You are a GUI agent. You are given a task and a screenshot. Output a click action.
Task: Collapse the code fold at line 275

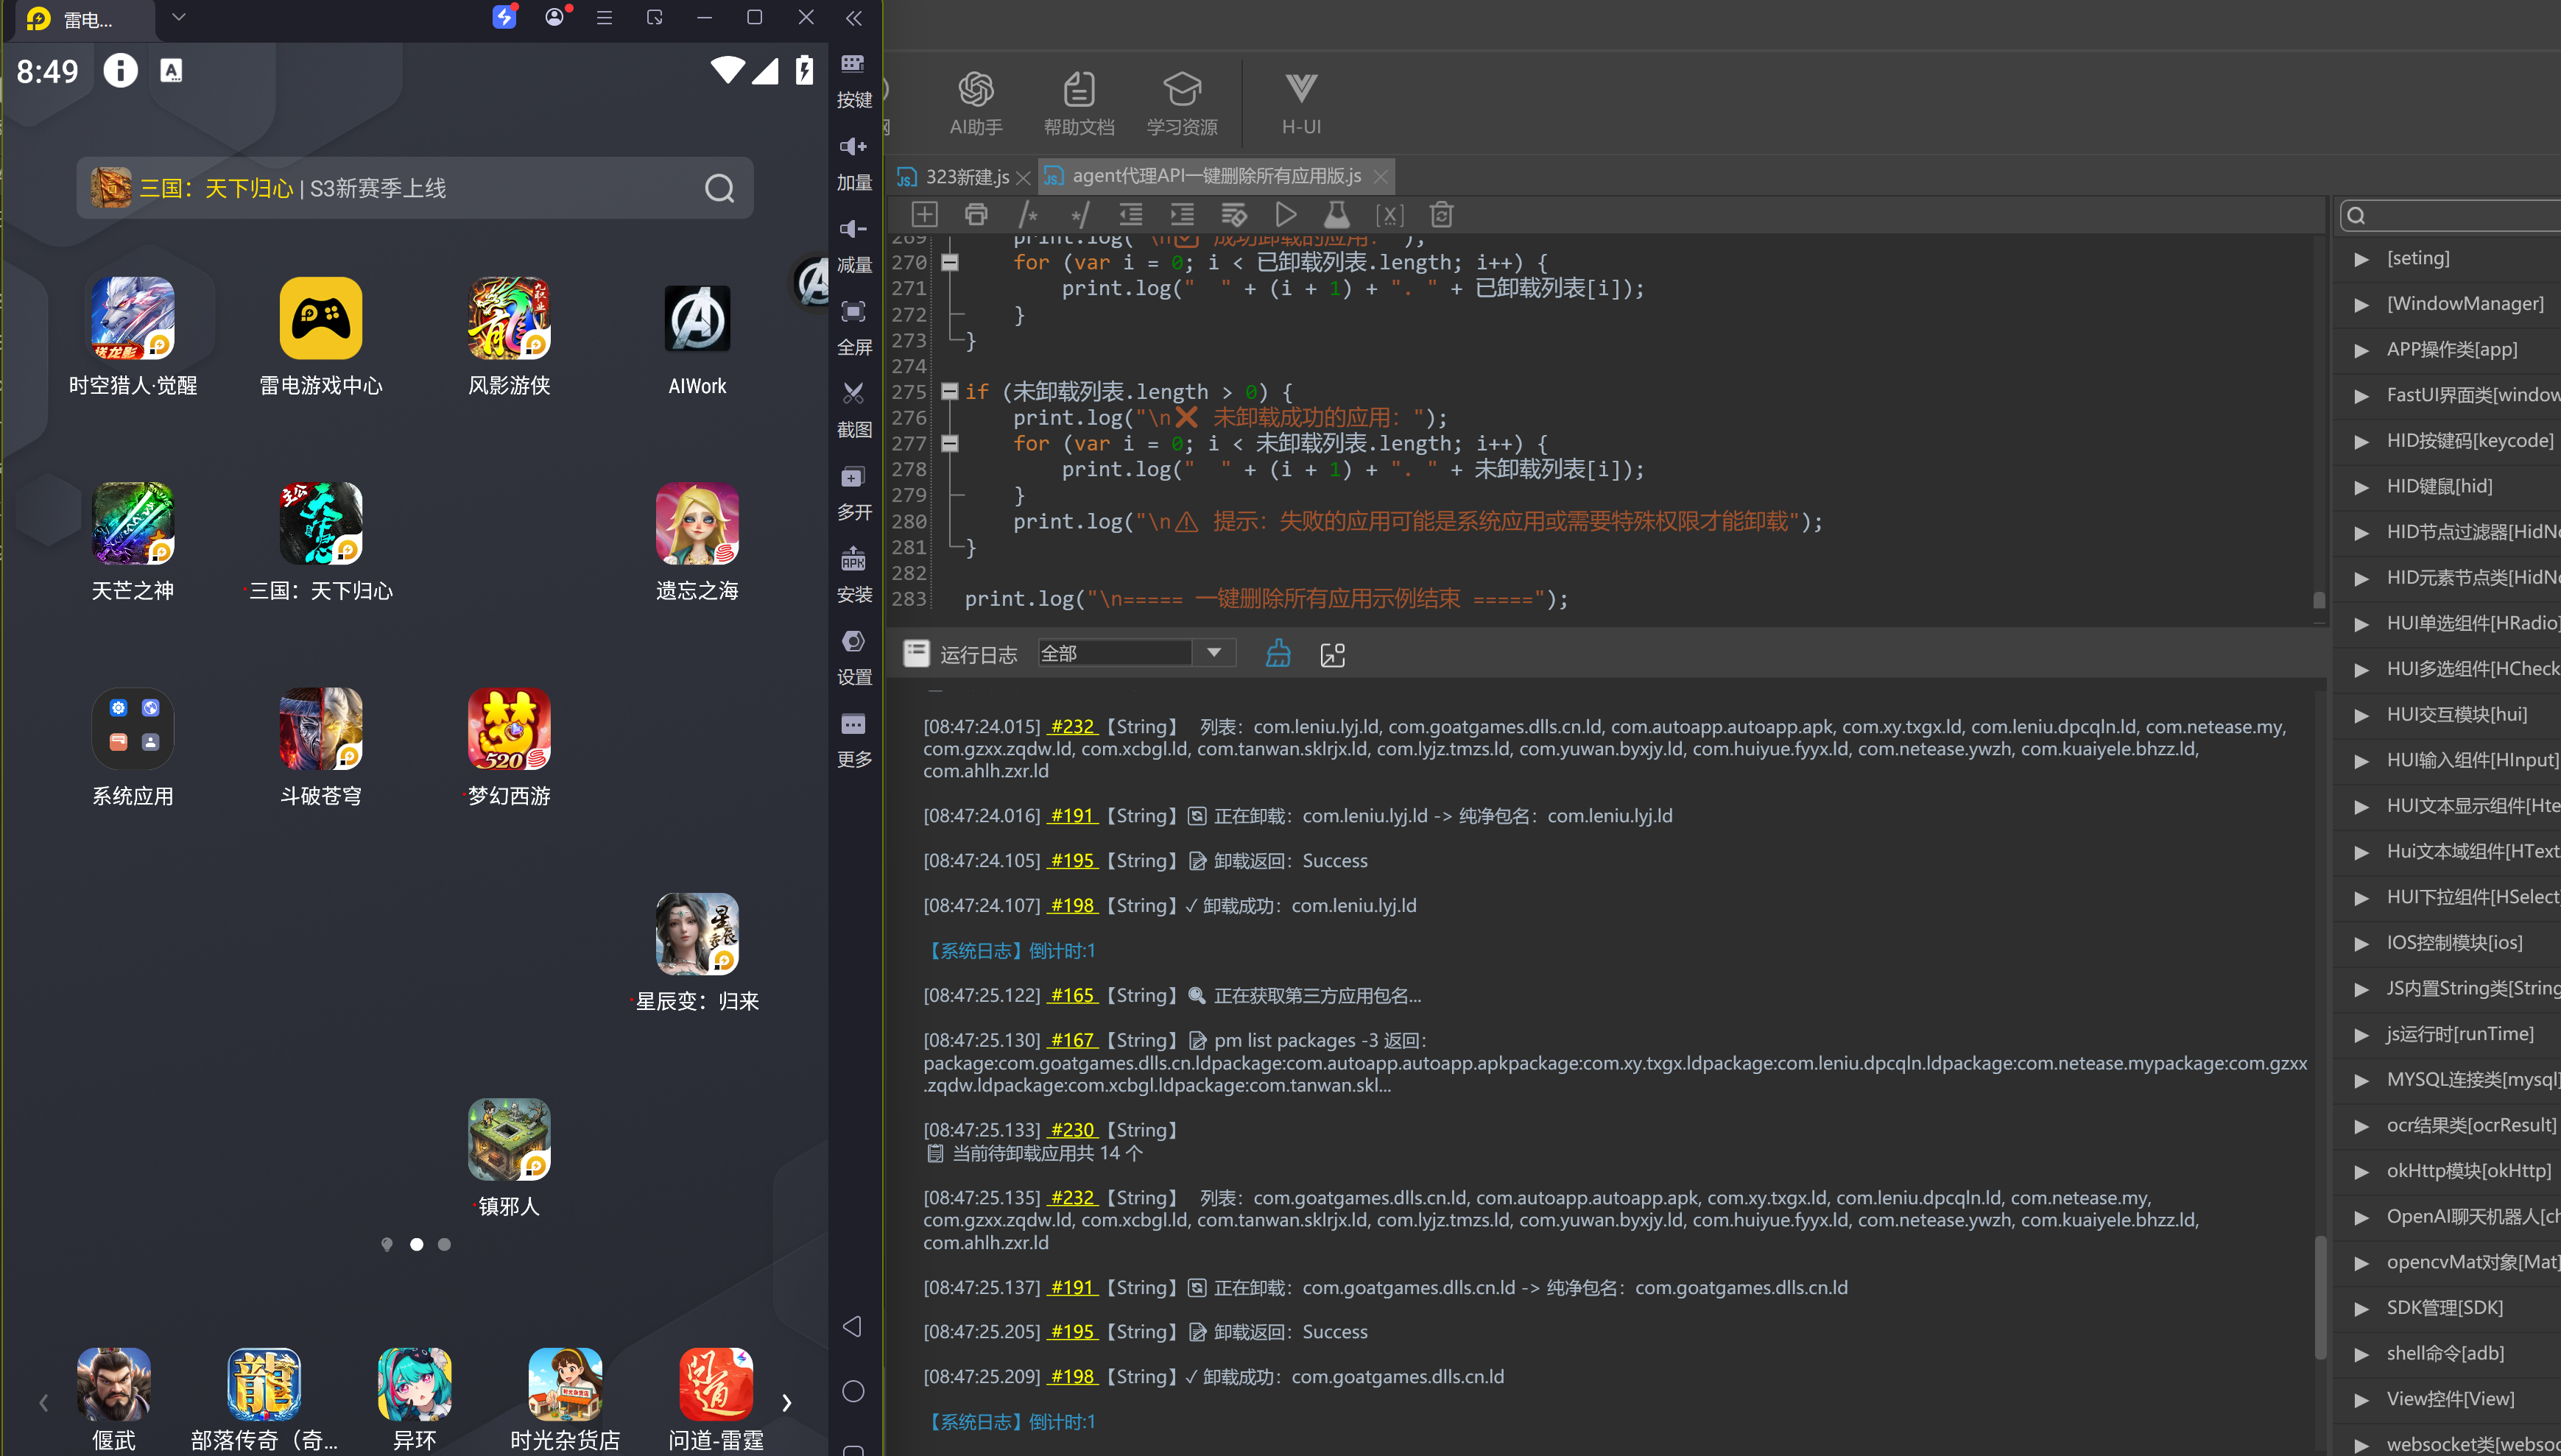point(950,391)
